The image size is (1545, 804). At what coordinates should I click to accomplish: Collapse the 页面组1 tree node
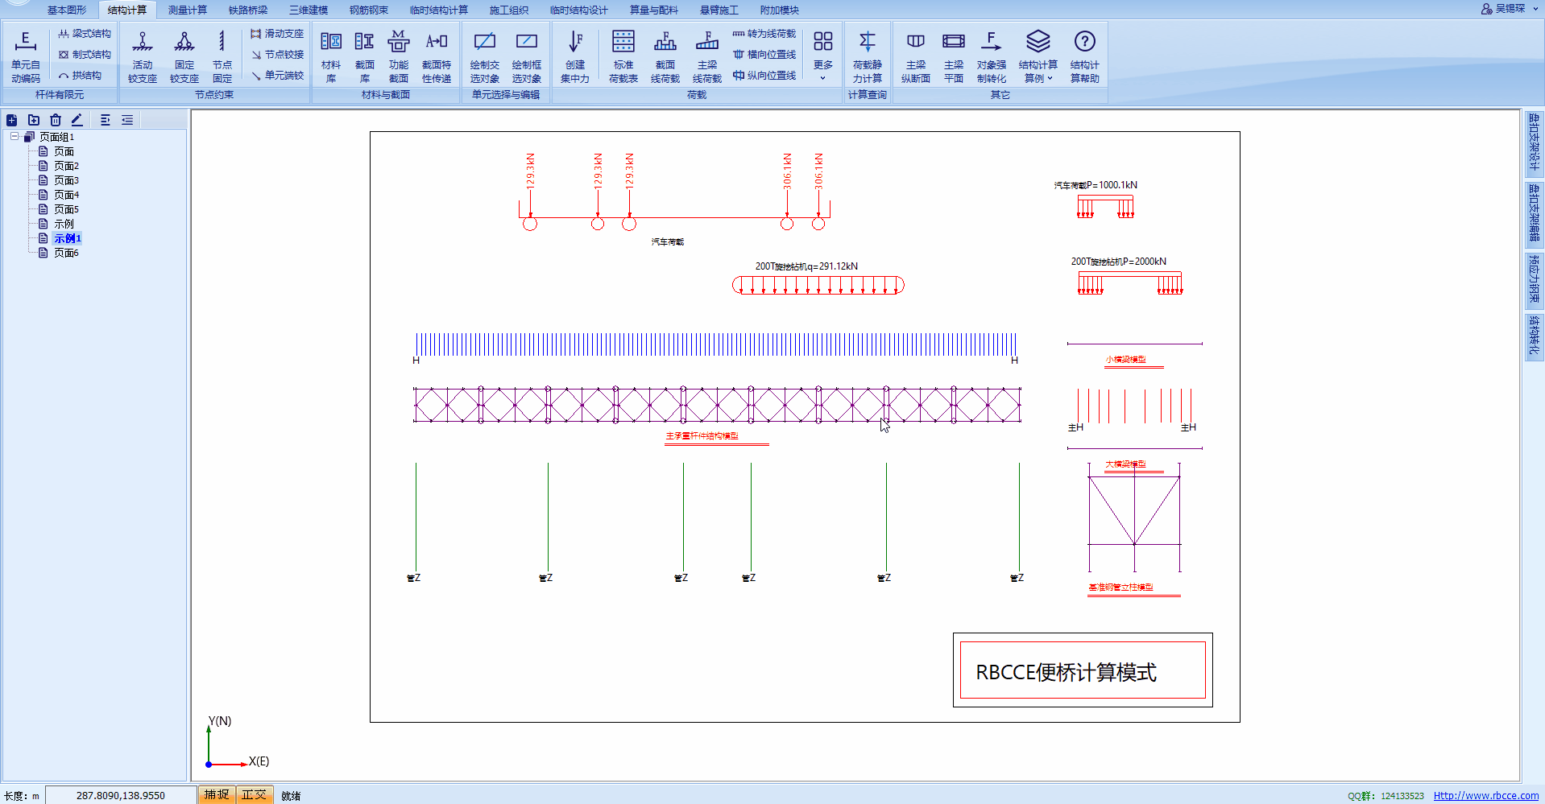click(14, 137)
